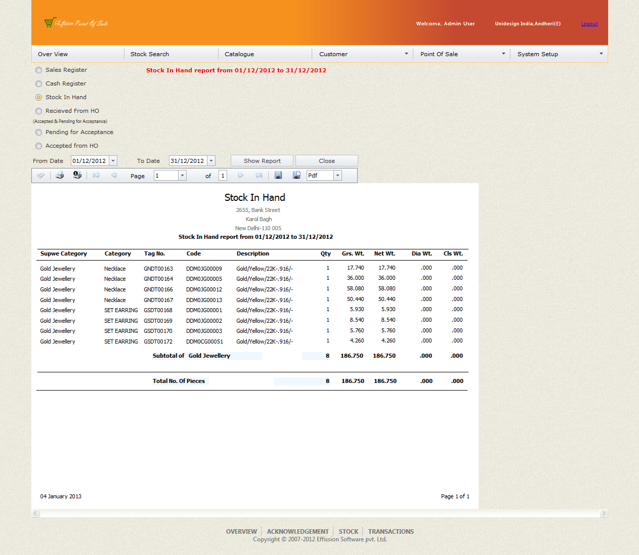Click Grs. Wt. column header

[353, 254]
